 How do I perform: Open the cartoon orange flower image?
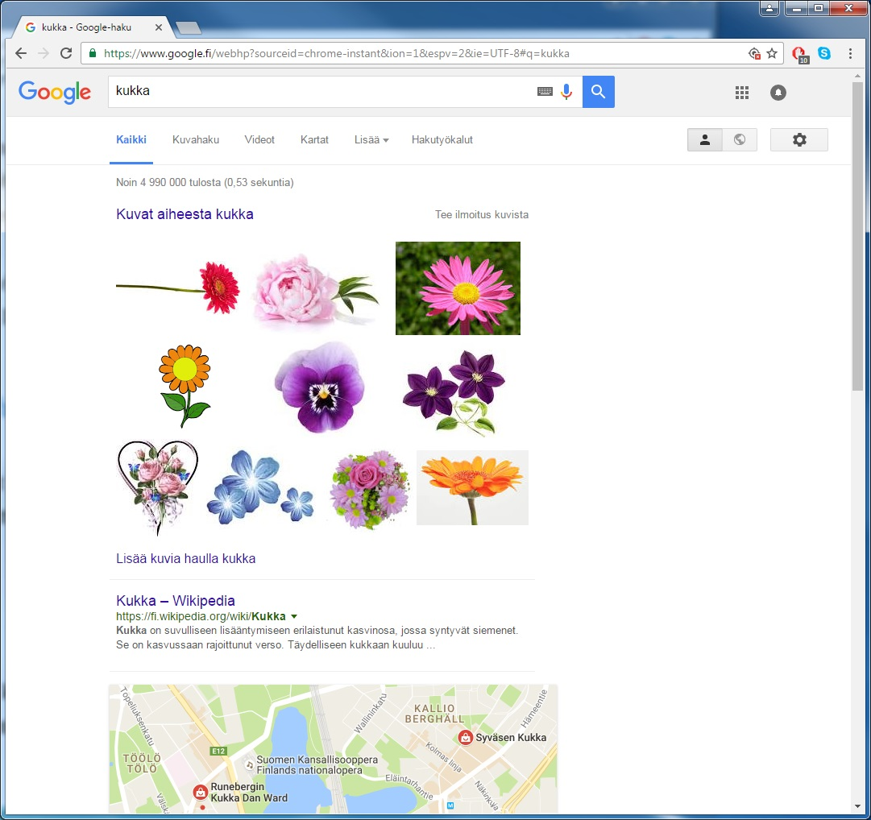tap(185, 386)
